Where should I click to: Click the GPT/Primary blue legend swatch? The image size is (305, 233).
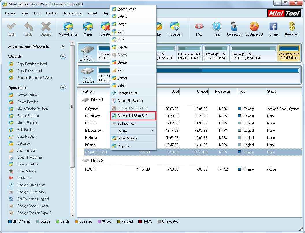coord(10,222)
